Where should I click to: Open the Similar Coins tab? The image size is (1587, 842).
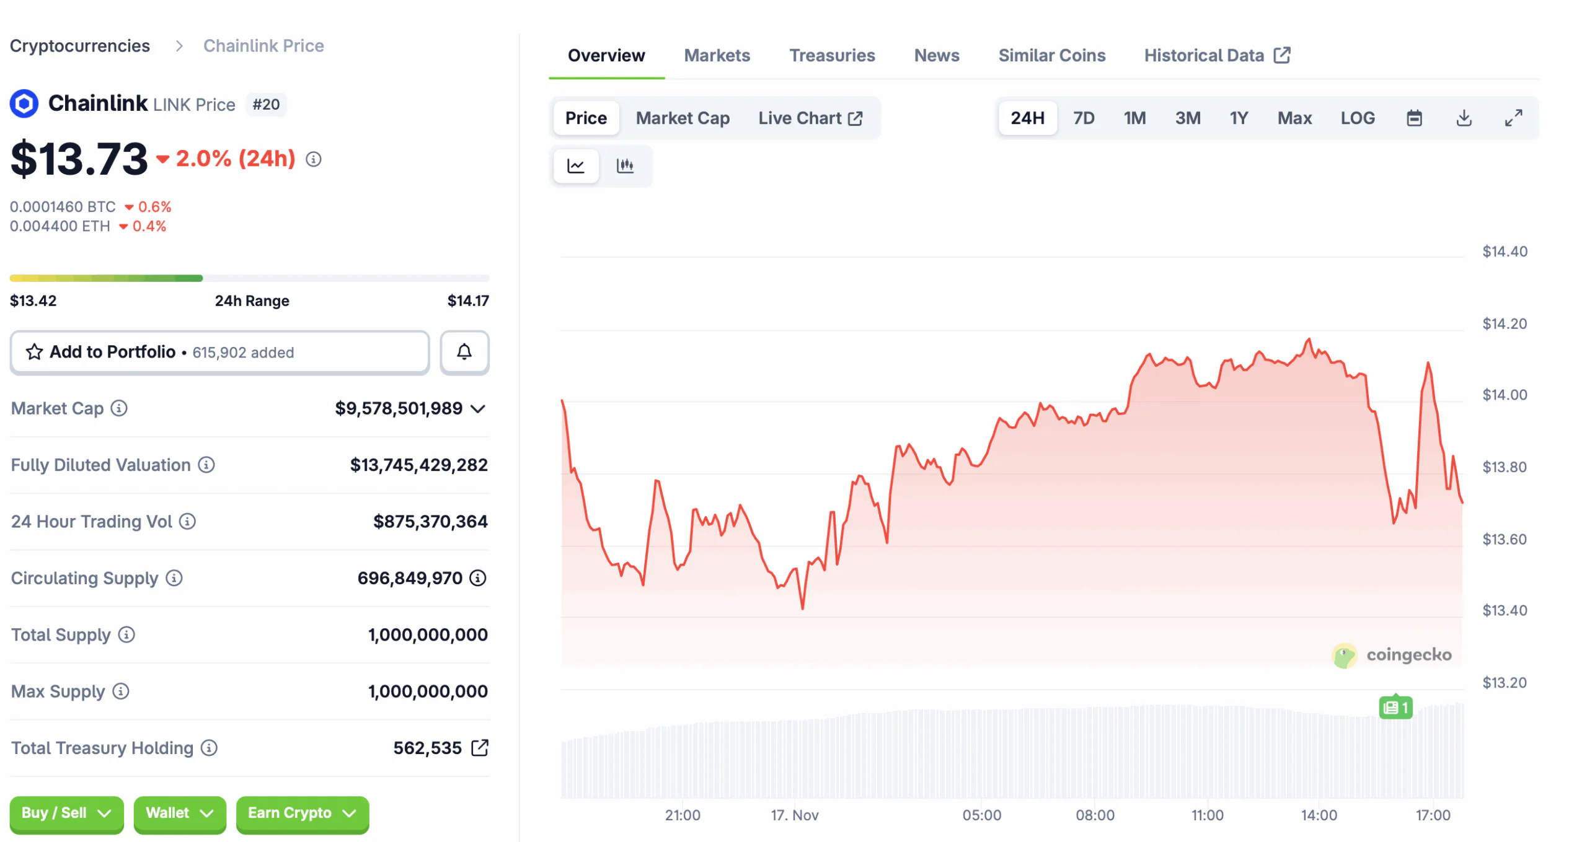pyautogui.click(x=1051, y=56)
